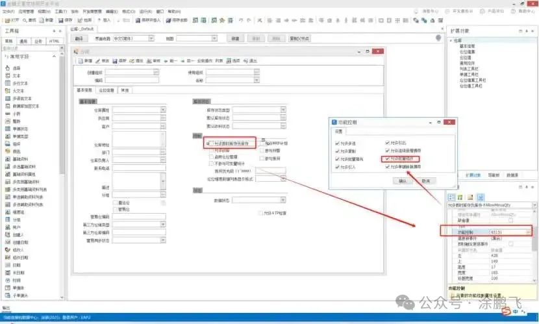Open the 界面布局 language dropdown
Image resolution: width=539 pixels, height=324 pixels.
click(x=151, y=39)
